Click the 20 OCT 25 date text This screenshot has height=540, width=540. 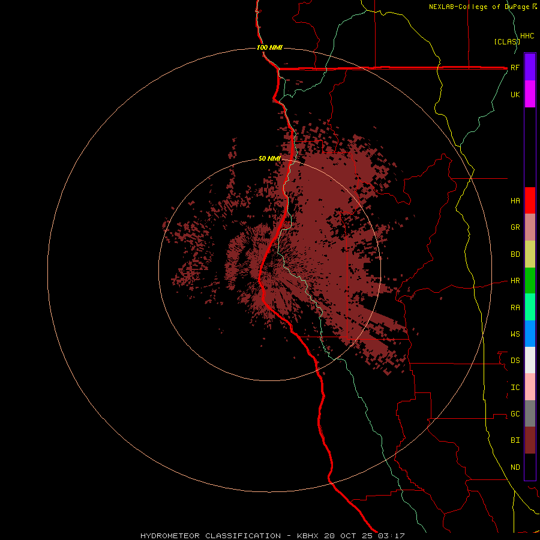[349, 536]
